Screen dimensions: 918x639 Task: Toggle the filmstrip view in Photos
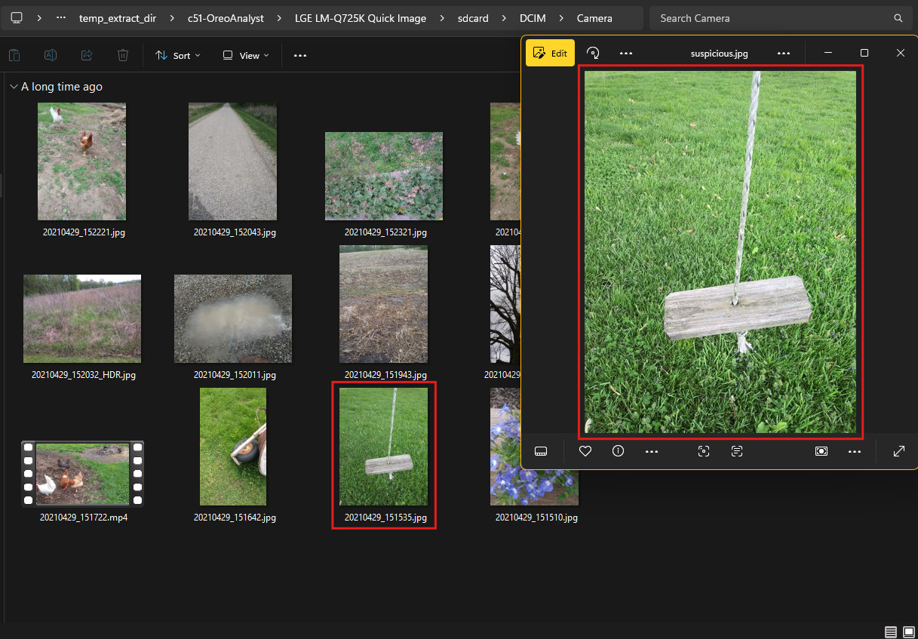tap(540, 451)
